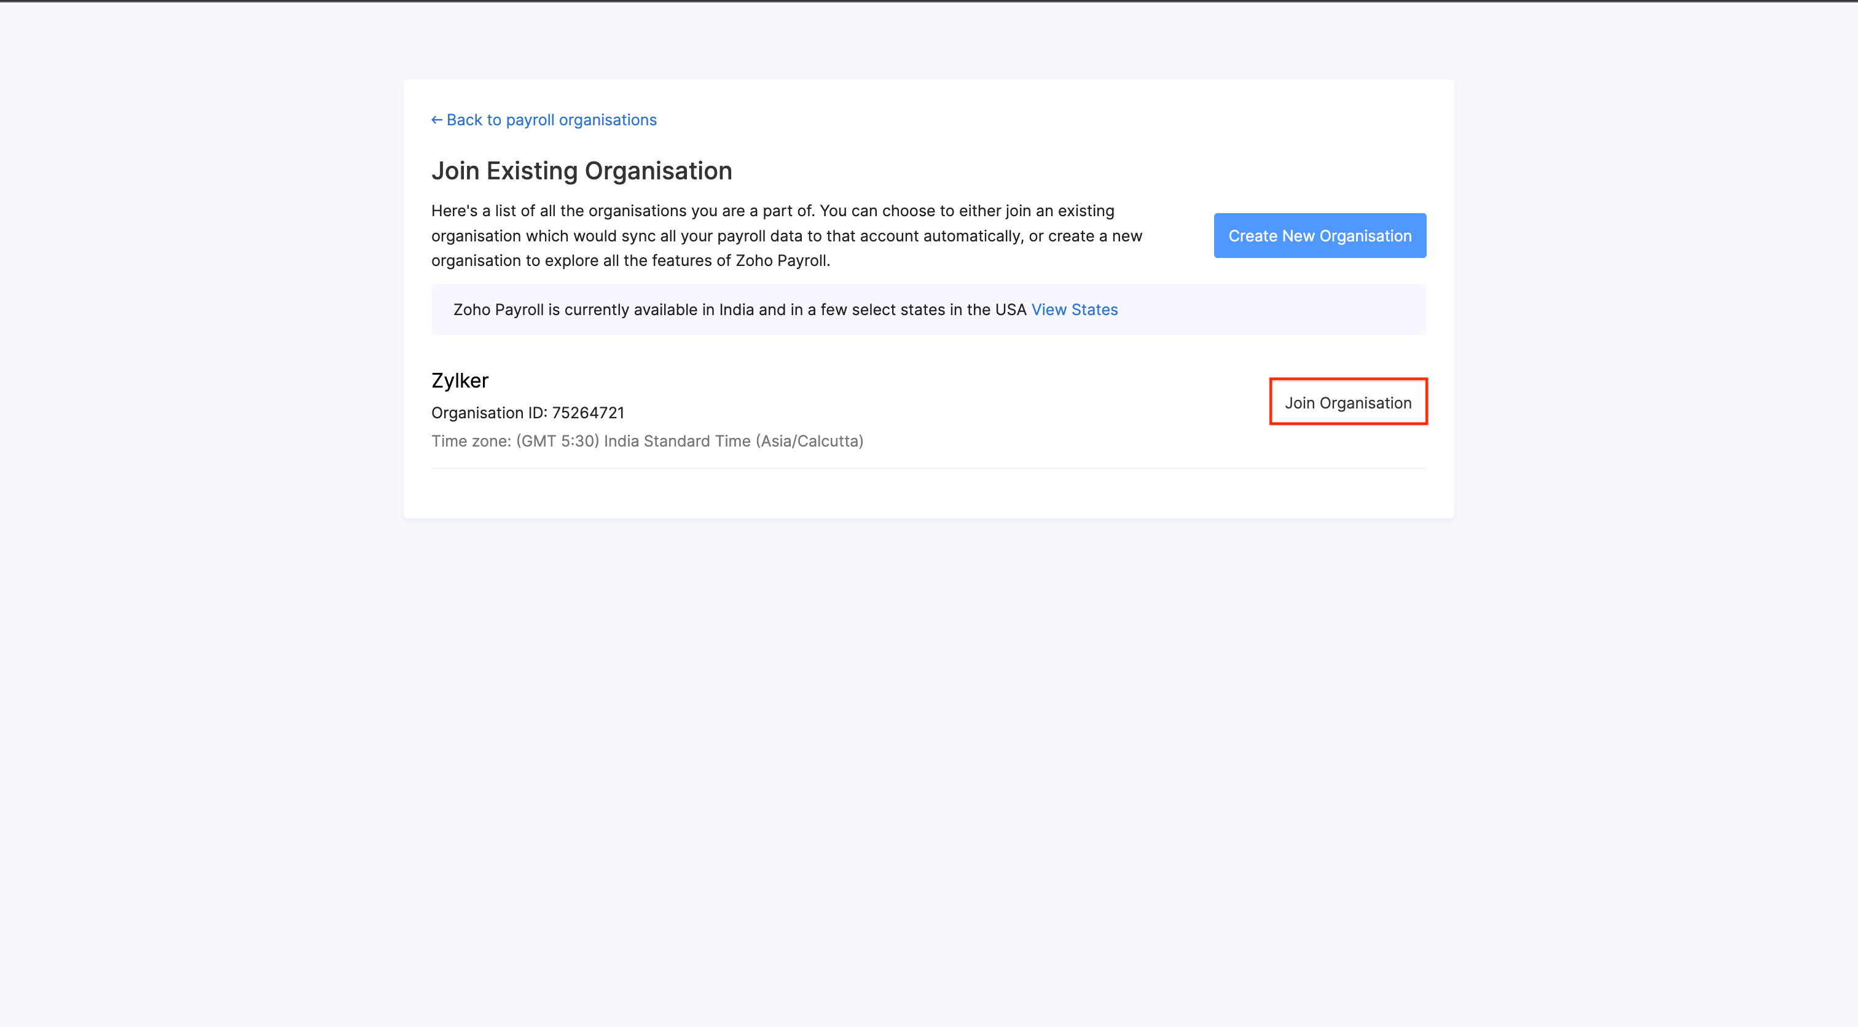Click the Zylker organisation name
Image resolution: width=1858 pixels, height=1027 pixels.
(460, 380)
